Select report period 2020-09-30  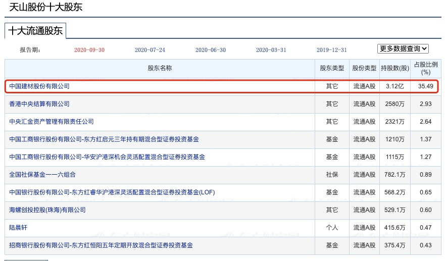point(89,50)
